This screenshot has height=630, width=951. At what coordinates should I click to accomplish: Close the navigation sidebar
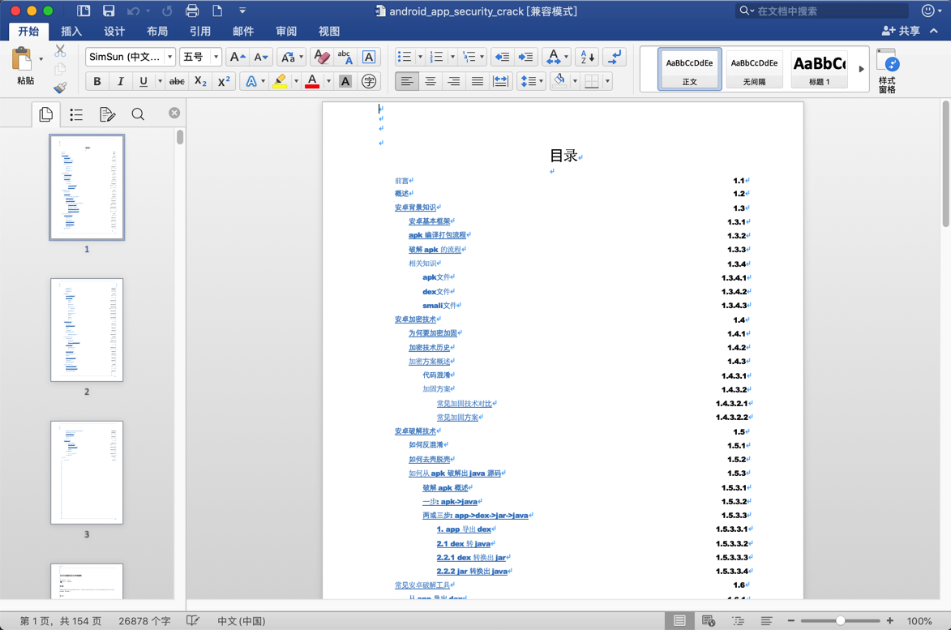(x=174, y=113)
